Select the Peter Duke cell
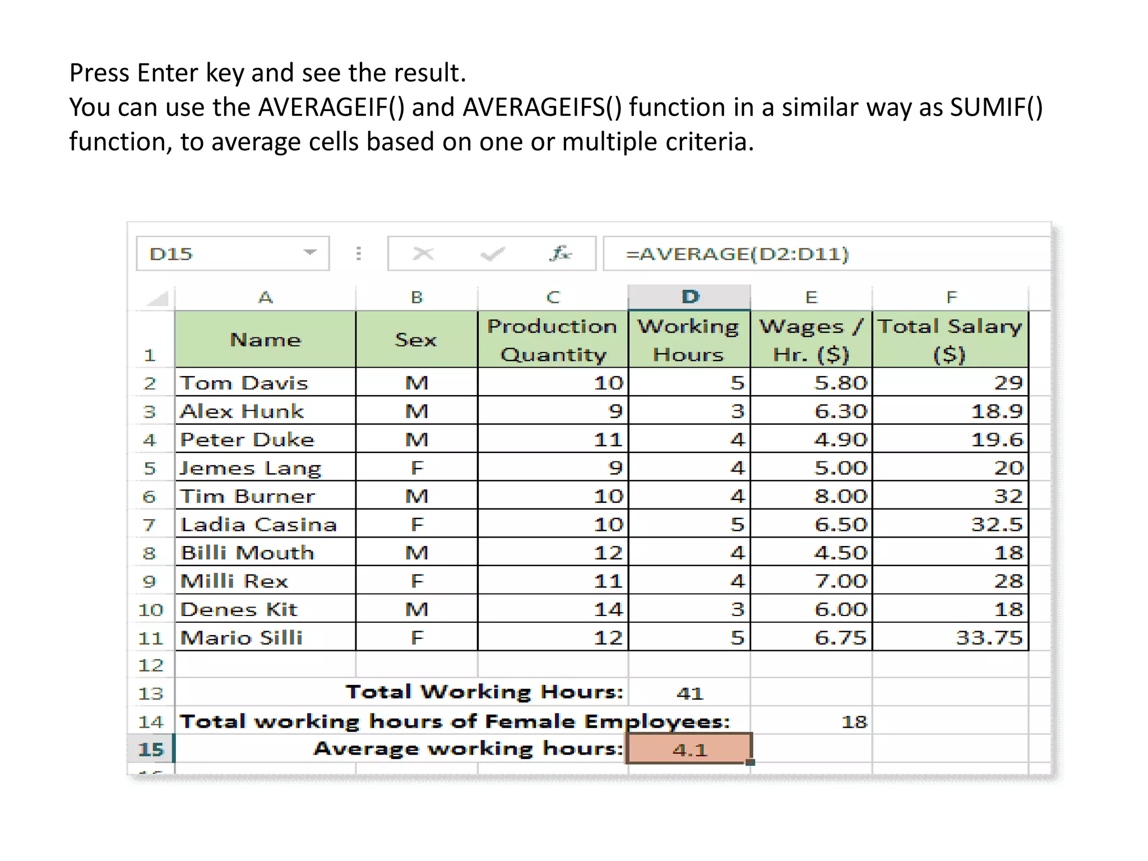 tap(265, 439)
